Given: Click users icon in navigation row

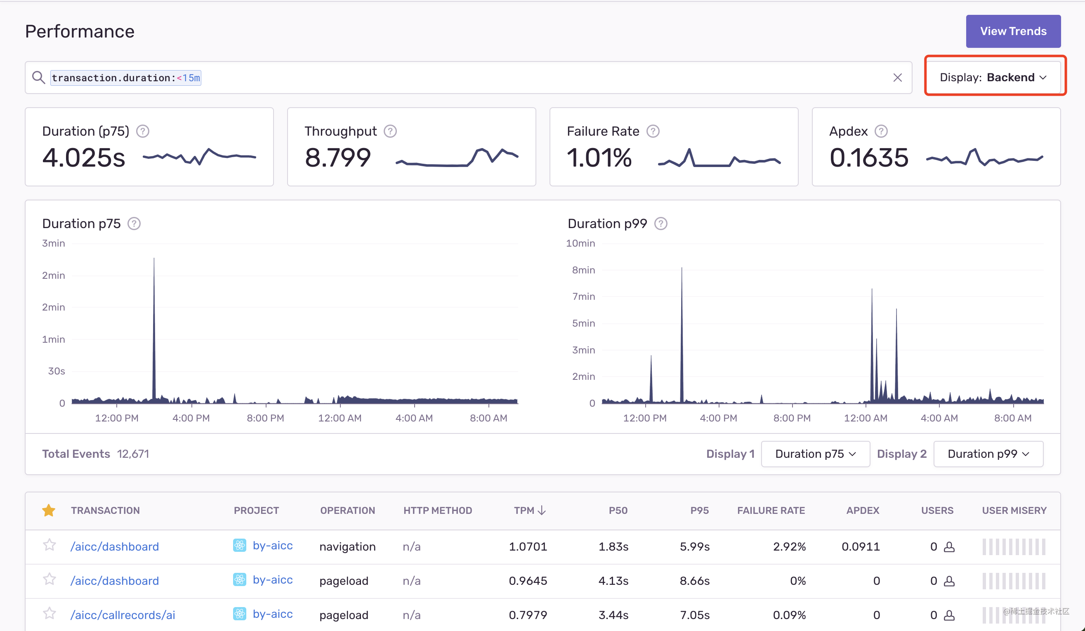Looking at the screenshot, I should 949,546.
